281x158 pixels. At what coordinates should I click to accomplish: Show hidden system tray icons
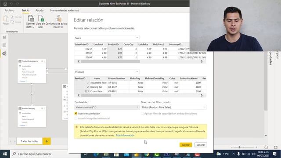coord(234,154)
